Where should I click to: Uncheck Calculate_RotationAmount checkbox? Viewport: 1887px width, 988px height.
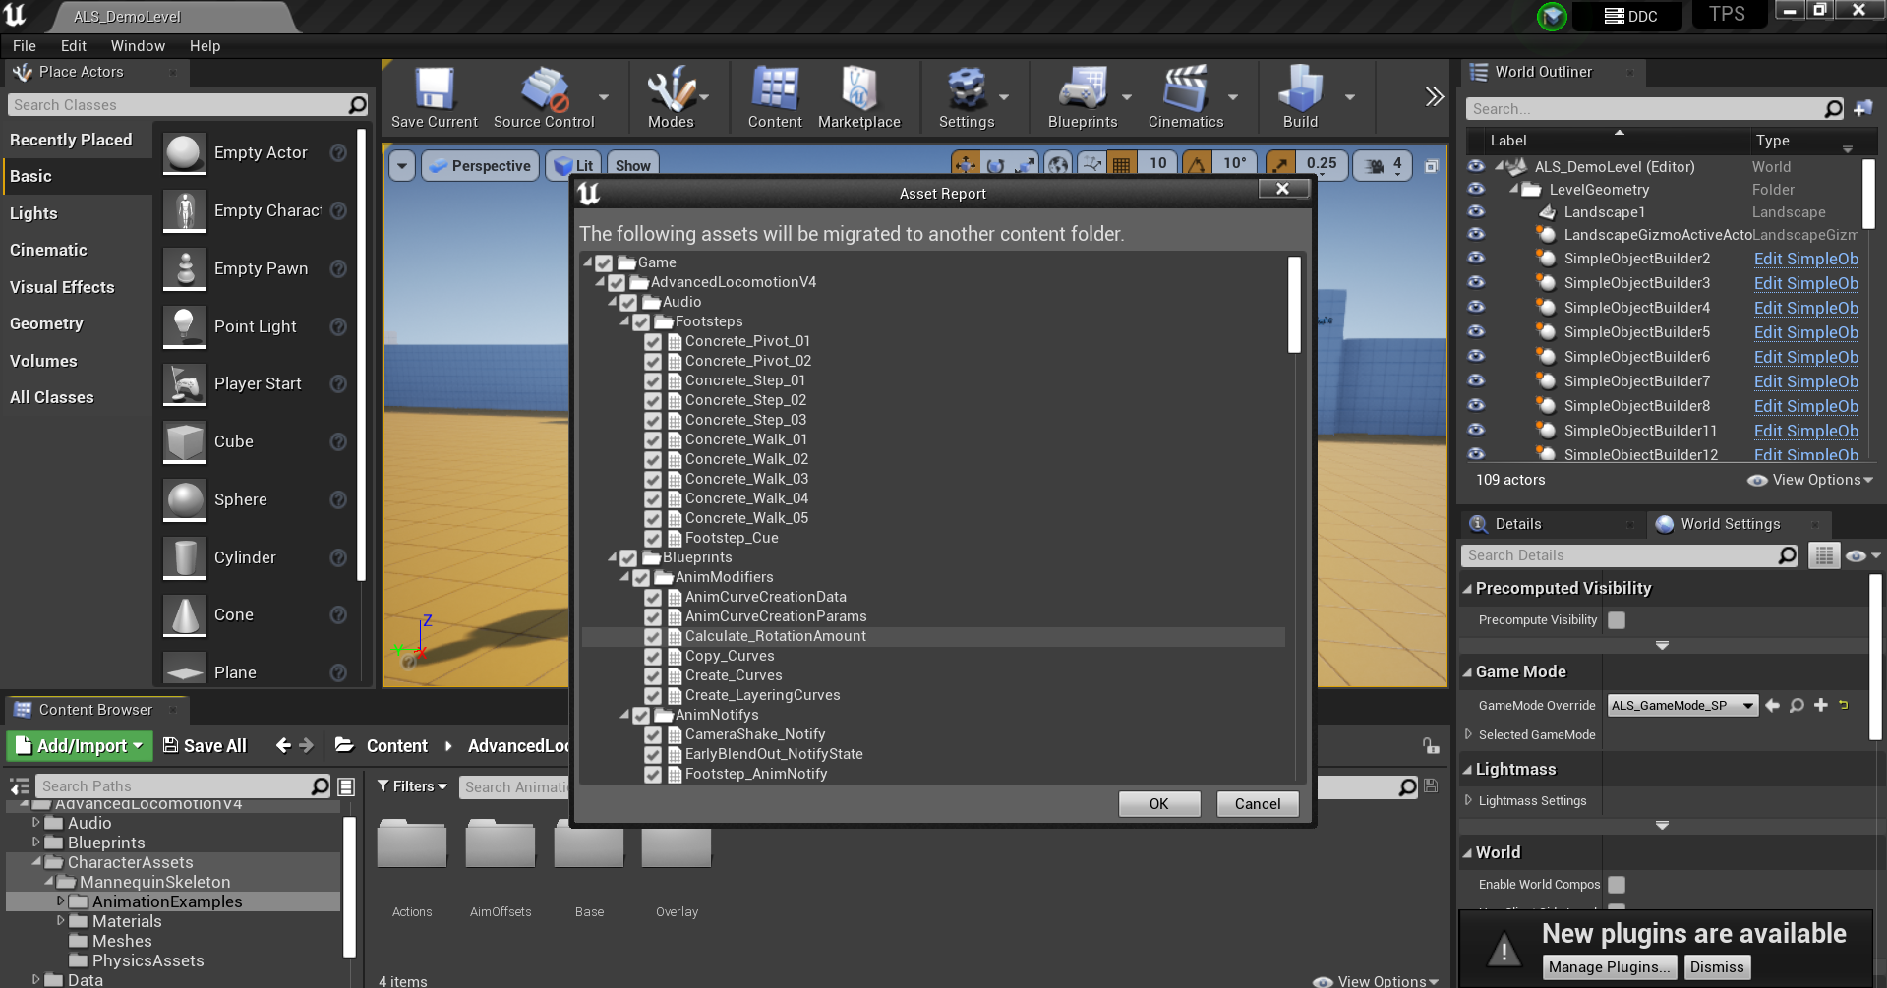coord(653,637)
